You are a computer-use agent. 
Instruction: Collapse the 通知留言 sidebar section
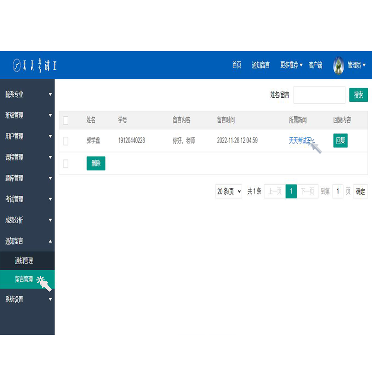[27, 241]
